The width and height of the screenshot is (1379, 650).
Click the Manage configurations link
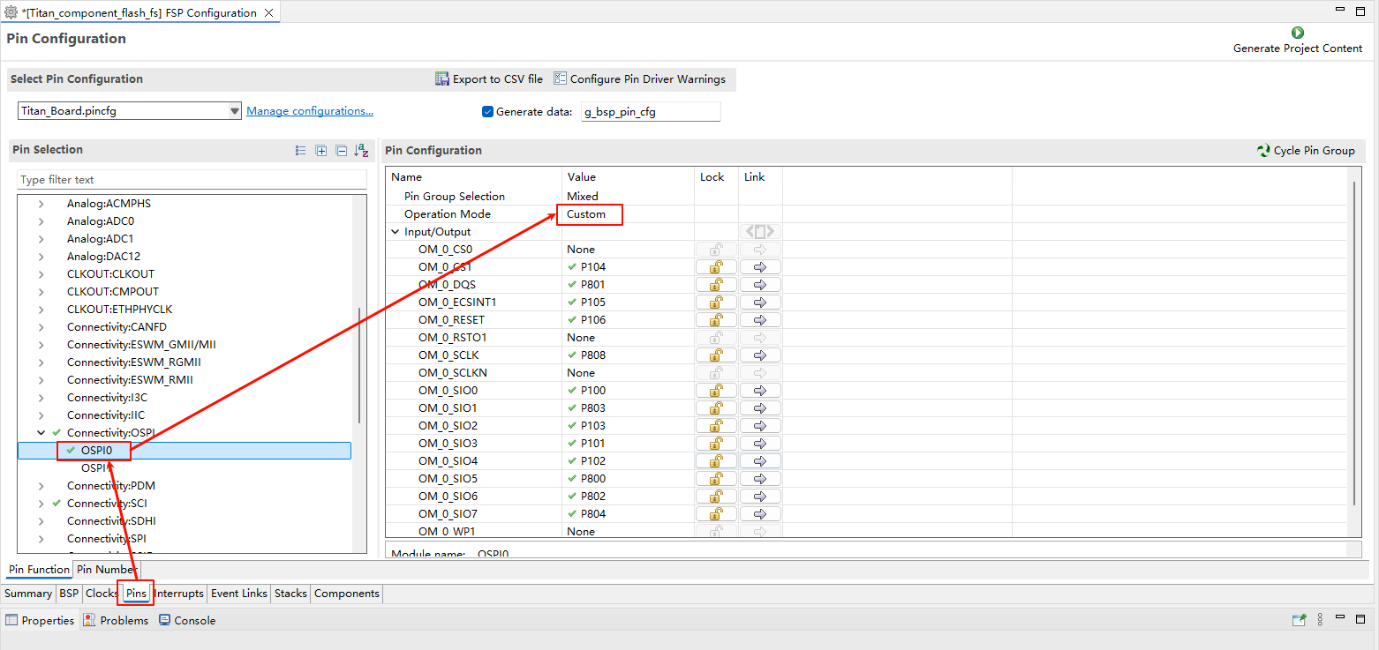tap(309, 111)
